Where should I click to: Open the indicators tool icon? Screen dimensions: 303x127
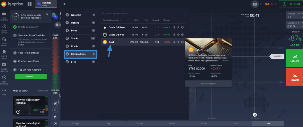(55, 123)
